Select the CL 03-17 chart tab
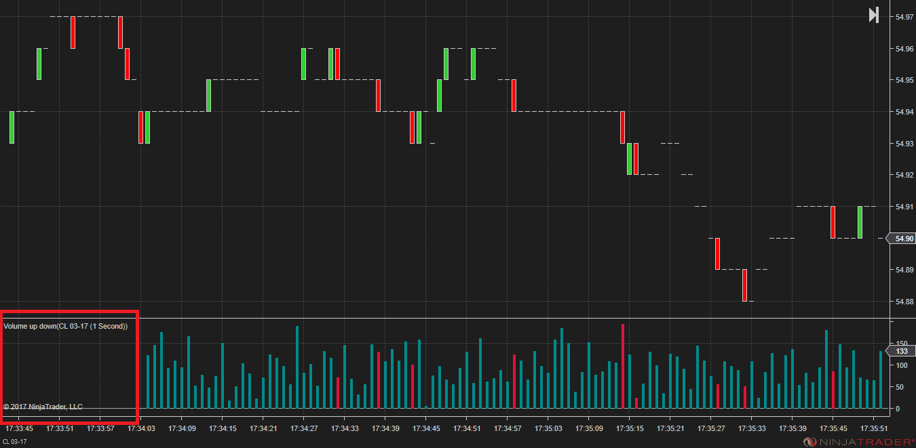 pyautogui.click(x=14, y=442)
